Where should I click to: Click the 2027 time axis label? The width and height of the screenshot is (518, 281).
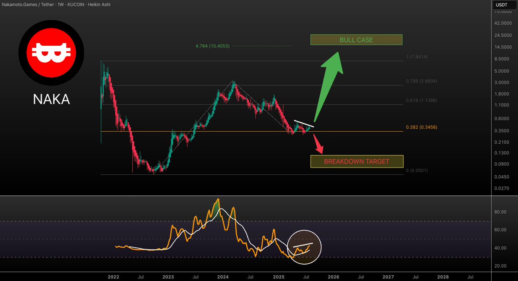tap(388, 277)
